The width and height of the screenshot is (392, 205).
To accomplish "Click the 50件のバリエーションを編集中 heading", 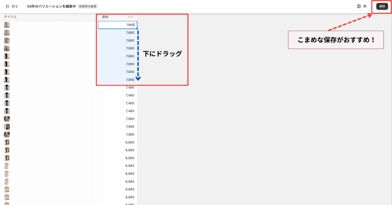I will [51, 7].
